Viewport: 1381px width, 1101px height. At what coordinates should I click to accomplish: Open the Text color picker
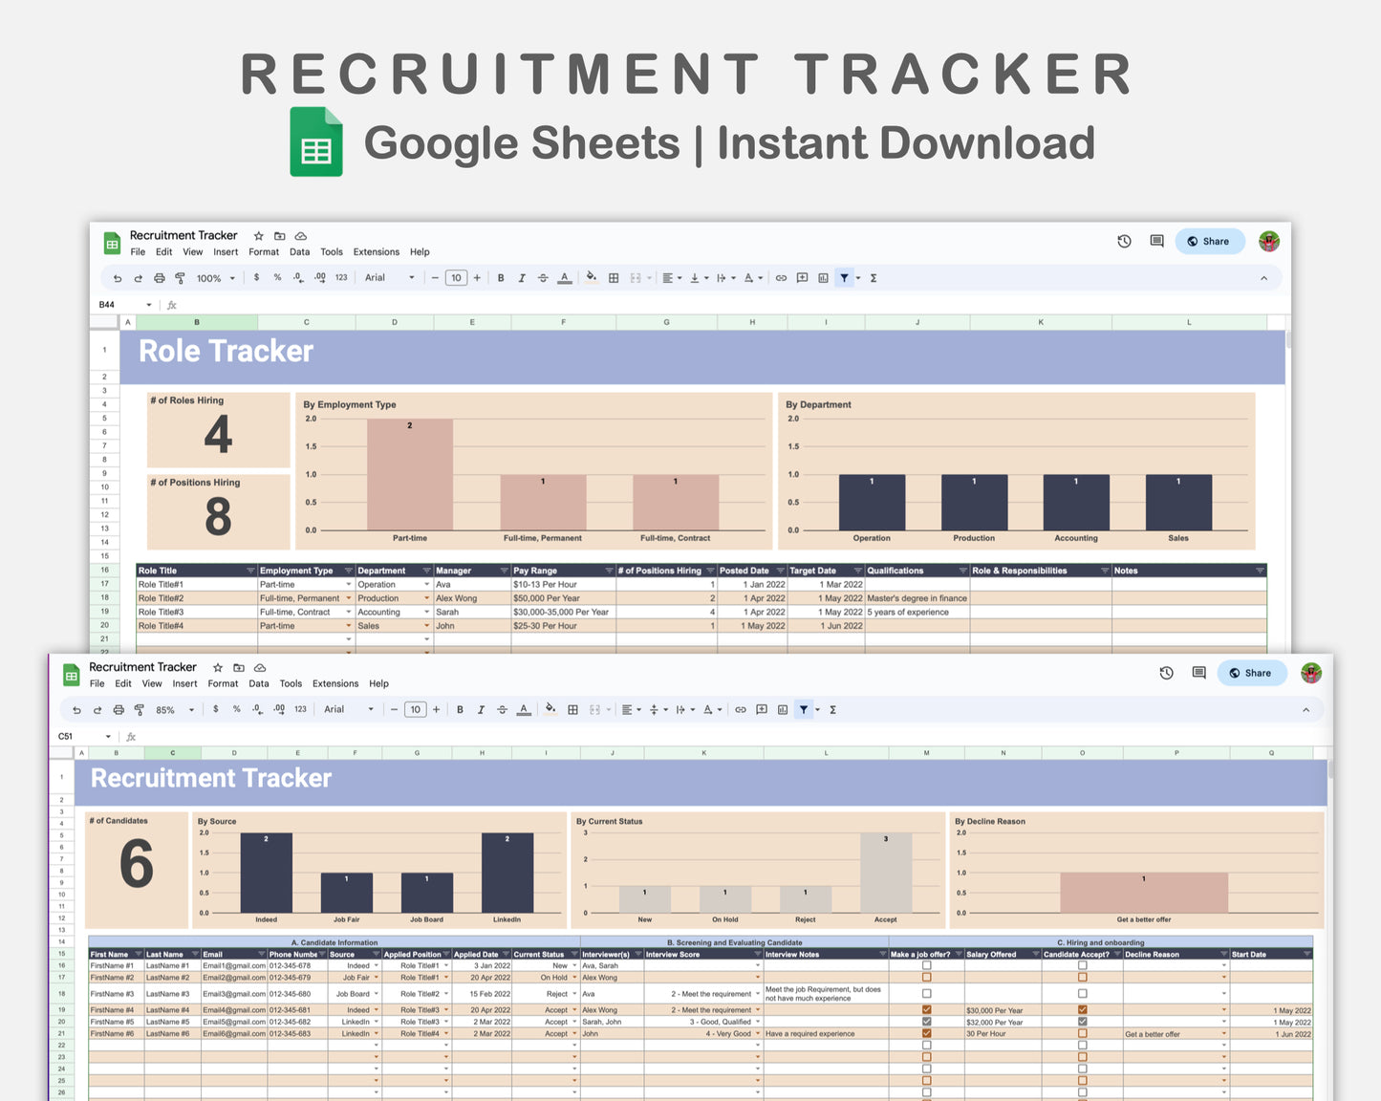[524, 709]
